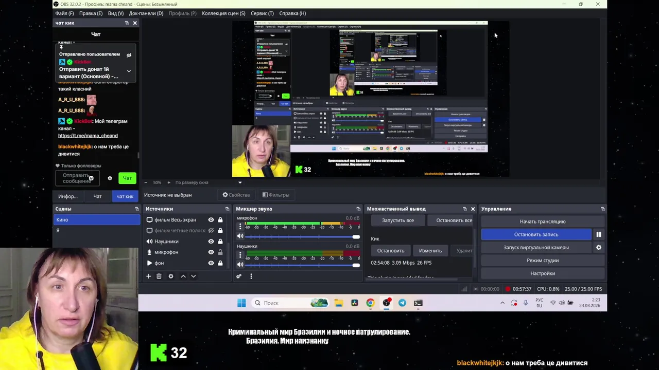Mute the микрофон channel speaker icon
This screenshot has width=659, height=370.
click(240, 236)
